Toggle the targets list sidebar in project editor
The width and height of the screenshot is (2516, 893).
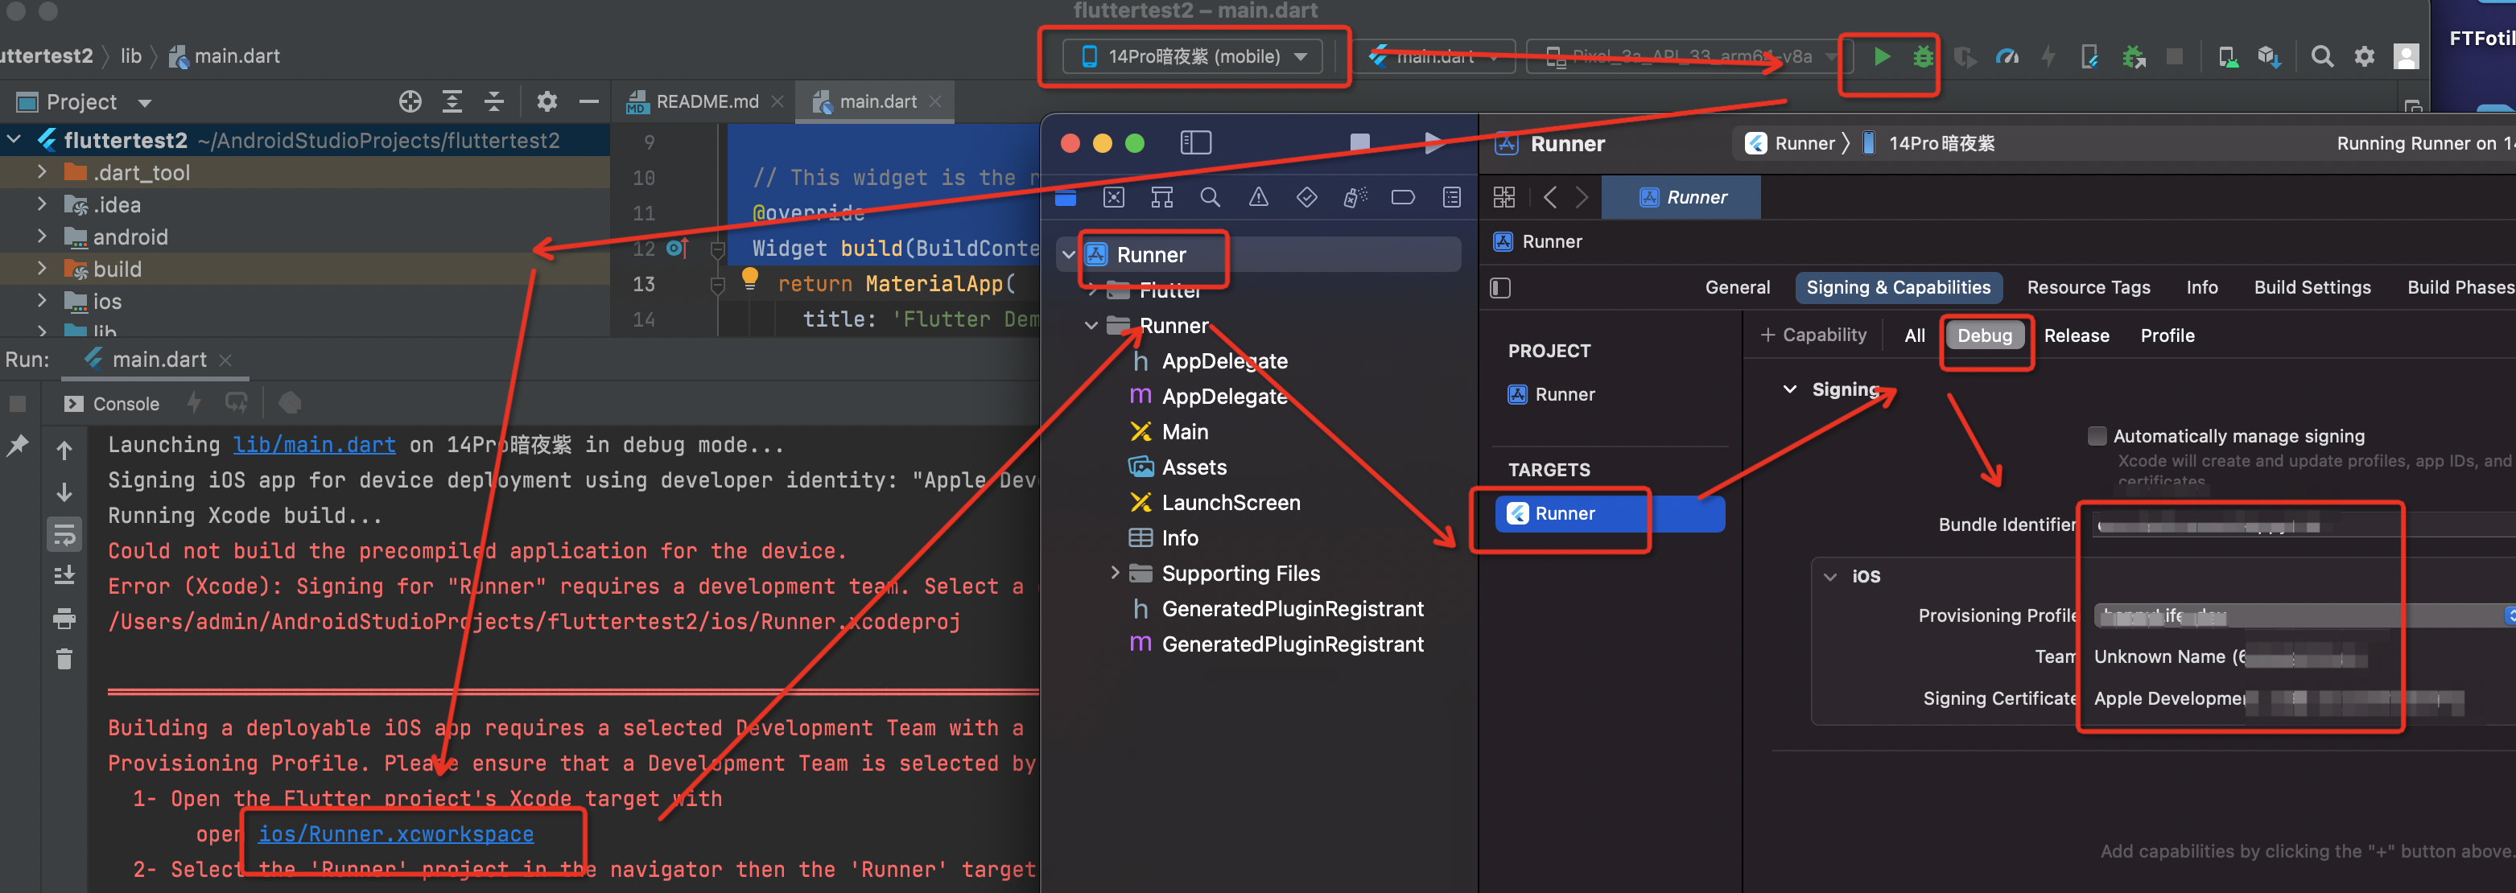coord(1500,288)
